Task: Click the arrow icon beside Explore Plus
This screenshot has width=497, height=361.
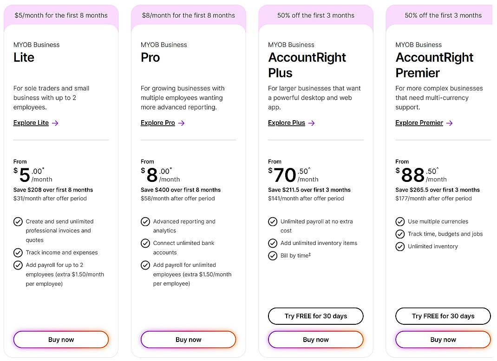Action: click(x=312, y=123)
